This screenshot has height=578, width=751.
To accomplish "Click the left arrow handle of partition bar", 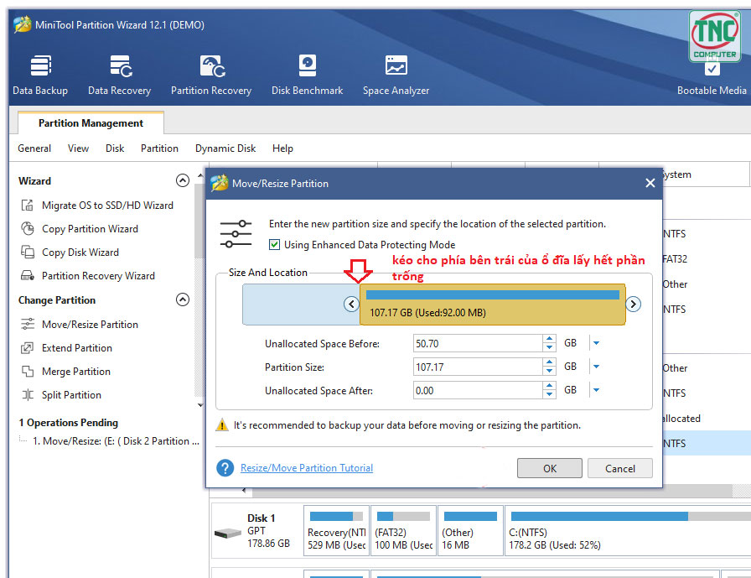I will (351, 304).
